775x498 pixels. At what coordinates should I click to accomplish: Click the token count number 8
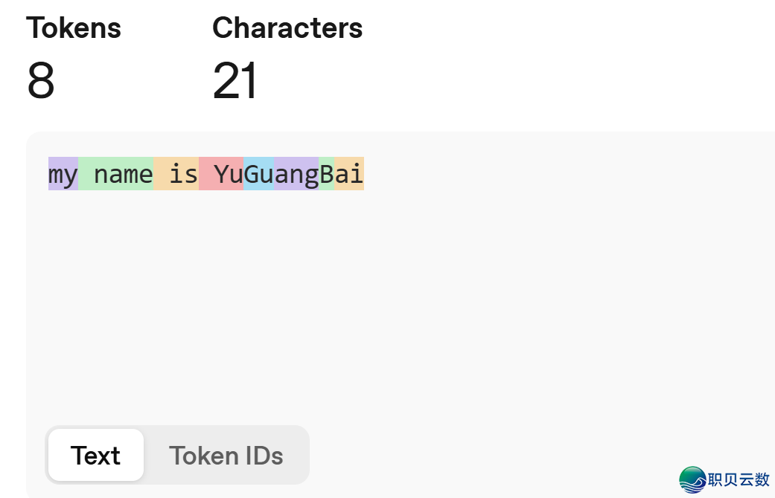(x=41, y=80)
